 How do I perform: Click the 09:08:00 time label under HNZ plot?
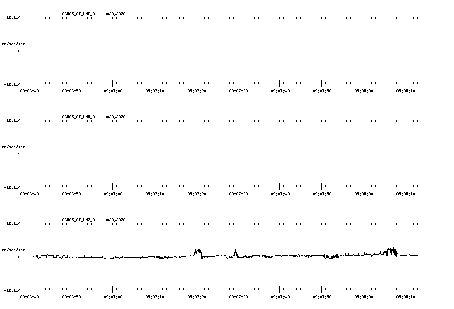click(x=364, y=297)
